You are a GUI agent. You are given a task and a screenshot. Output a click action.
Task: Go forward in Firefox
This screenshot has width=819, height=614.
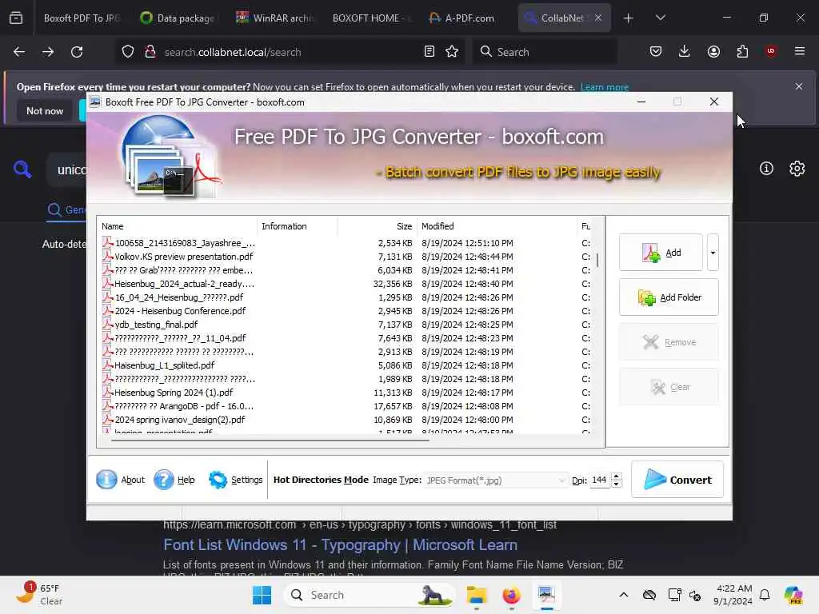(x=48, y=52)
